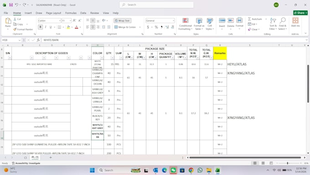Click the vertical scrollbar thumb

click(x=308, y=84)
